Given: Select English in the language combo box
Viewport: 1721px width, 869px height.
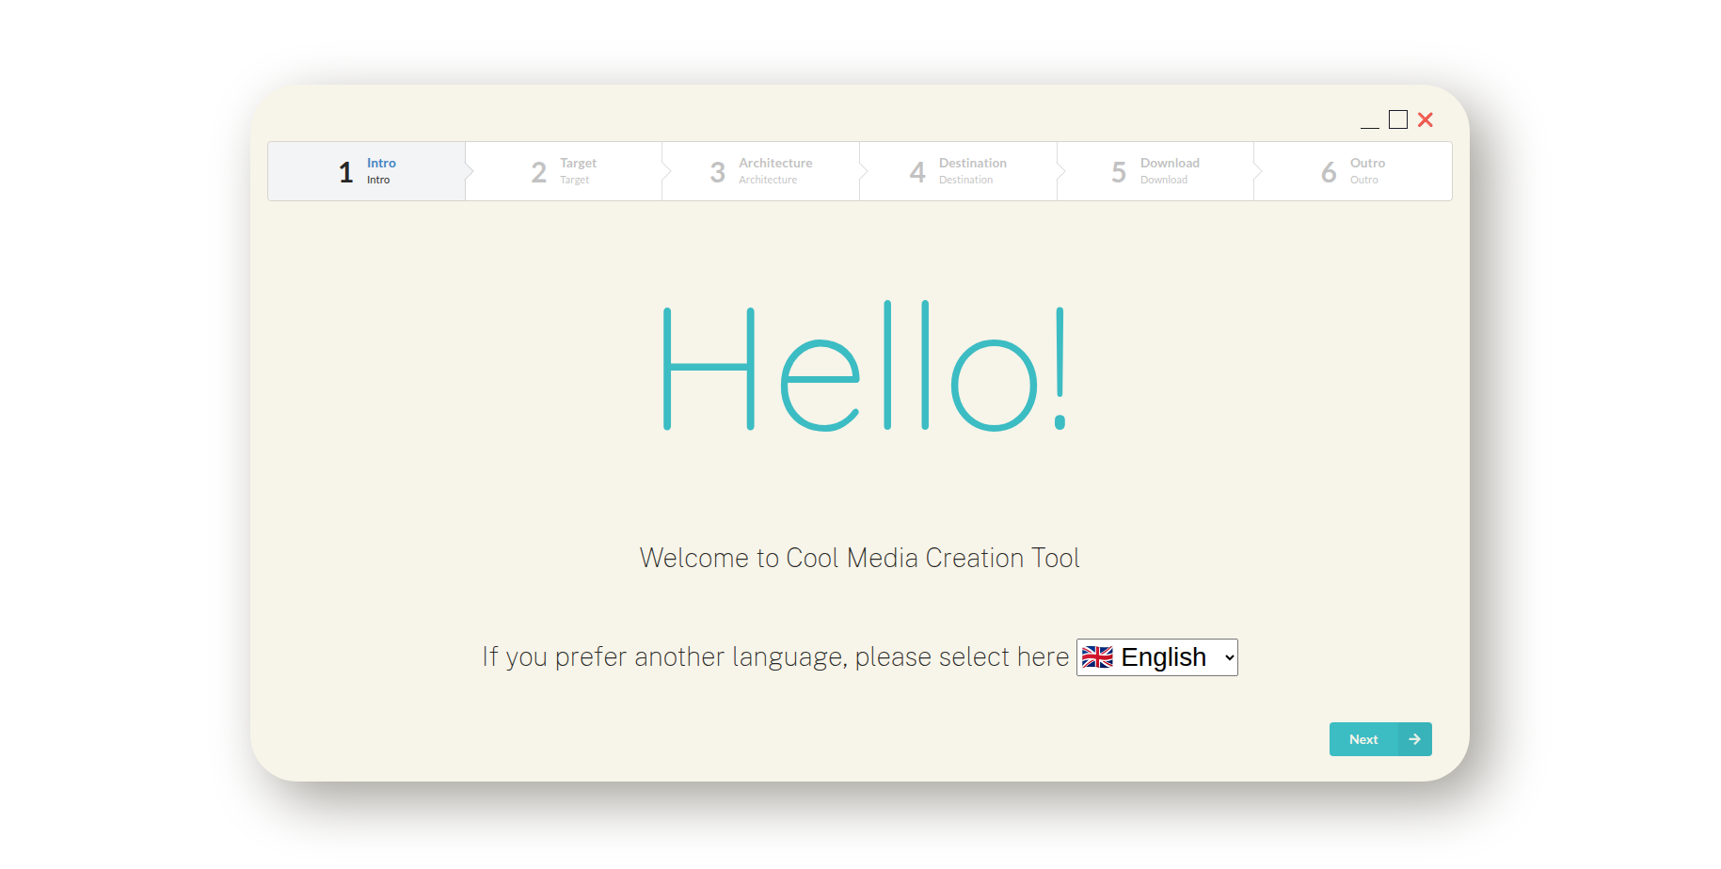Looking at the screenshot, I should tap(1156, 657).
